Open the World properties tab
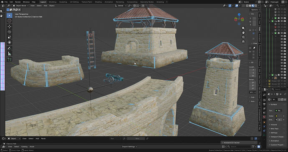This screenshot has width=288, height=152. (264, 117)
